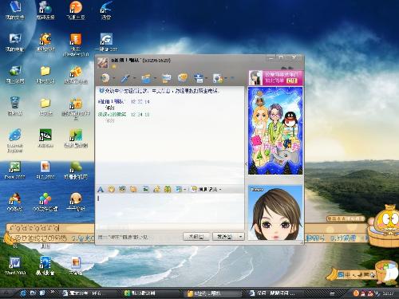Expand the video call options arrow
The height and width of the screenshot is (299, 399).
pos(114,78)
